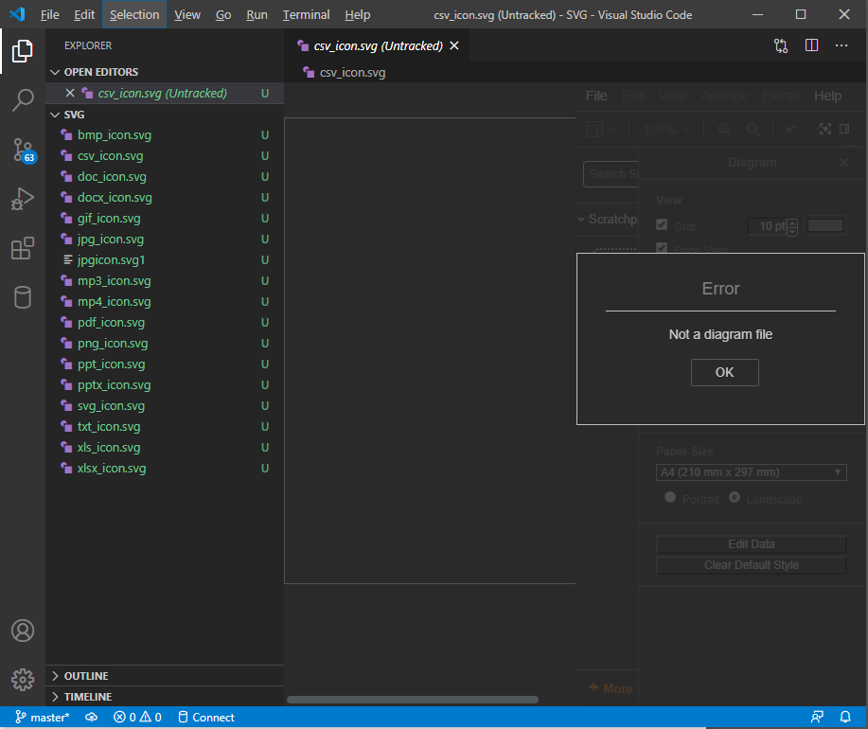The height and width of the screenshot is (729, 868).
Task: Open errors and warnings count in status bar
Action: 137,718
